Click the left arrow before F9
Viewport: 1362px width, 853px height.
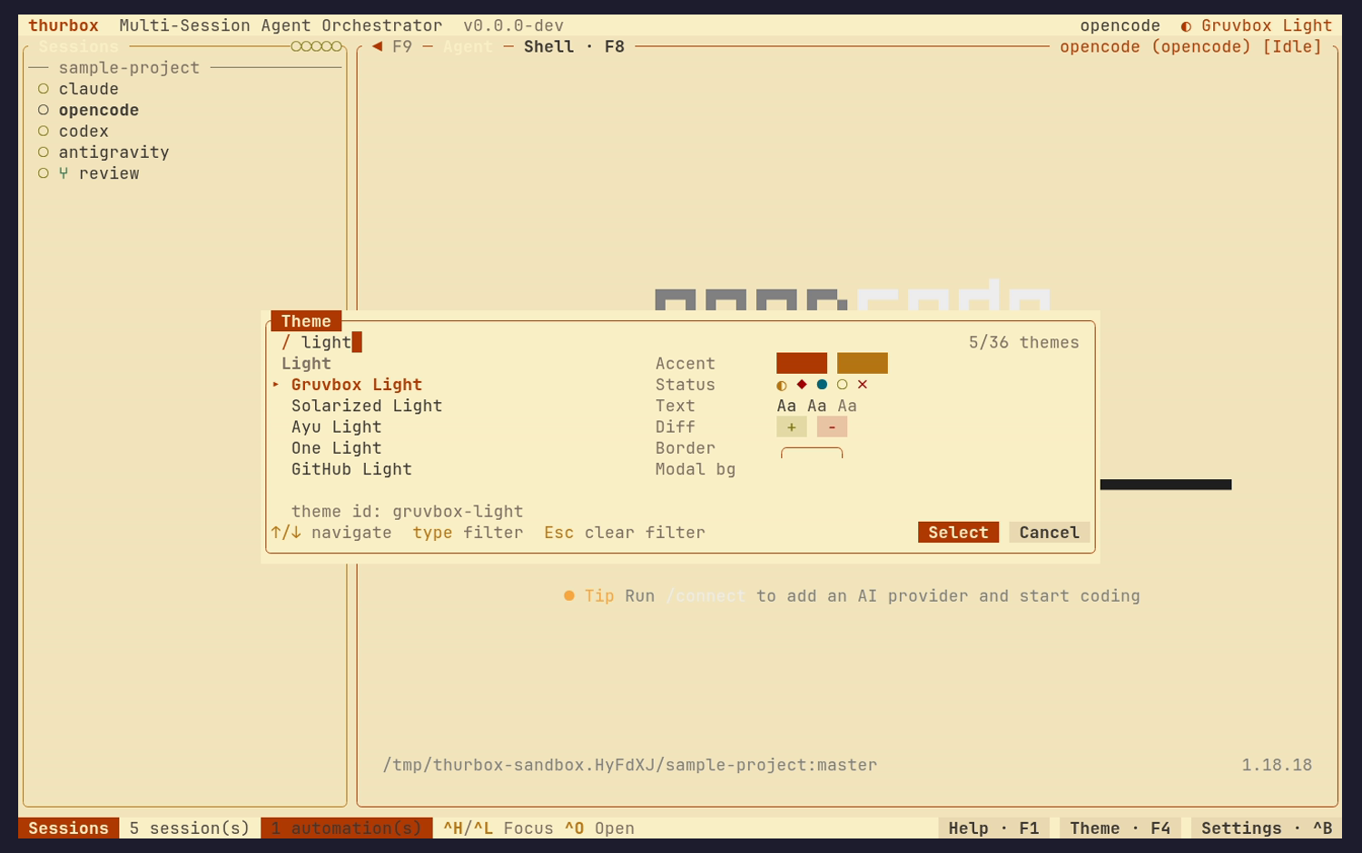(377, 46)
